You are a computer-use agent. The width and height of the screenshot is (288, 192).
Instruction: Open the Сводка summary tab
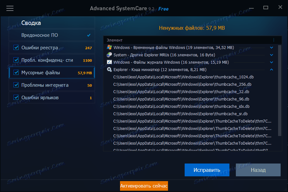(x=52, y=23)
